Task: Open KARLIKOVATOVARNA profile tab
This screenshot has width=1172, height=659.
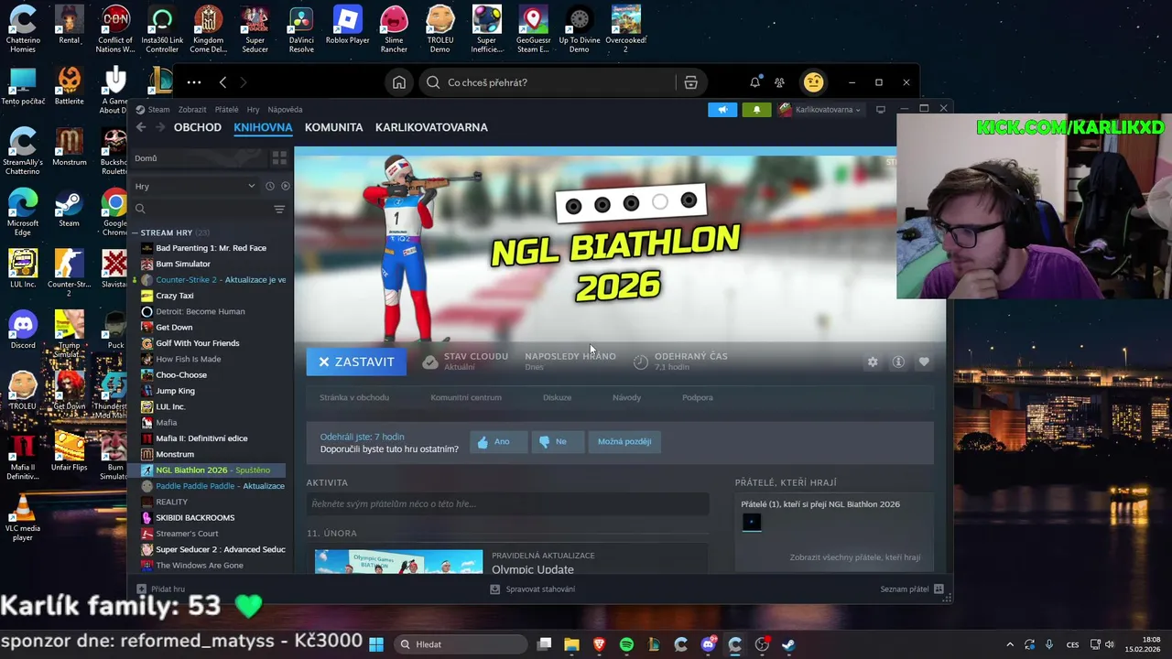Action: click(431, 127)
